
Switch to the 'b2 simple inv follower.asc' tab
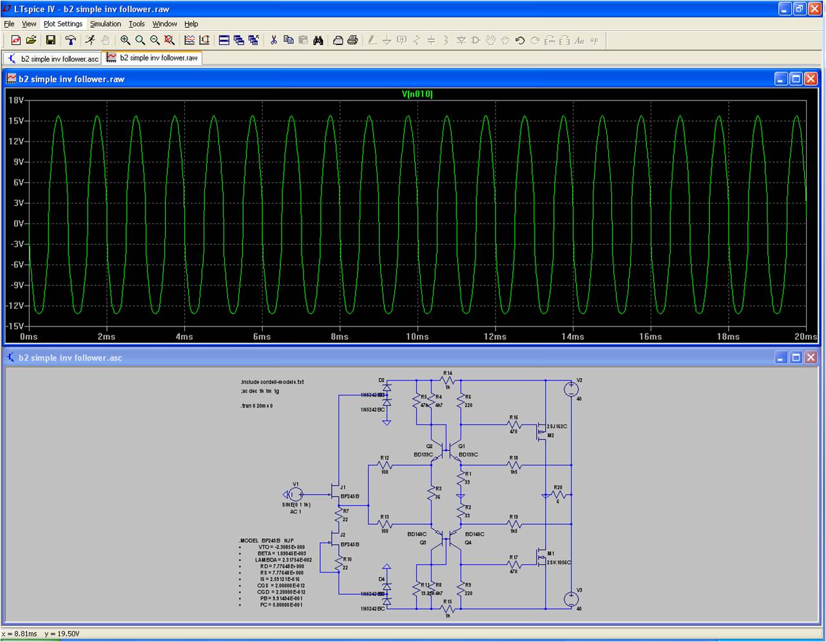53,59
